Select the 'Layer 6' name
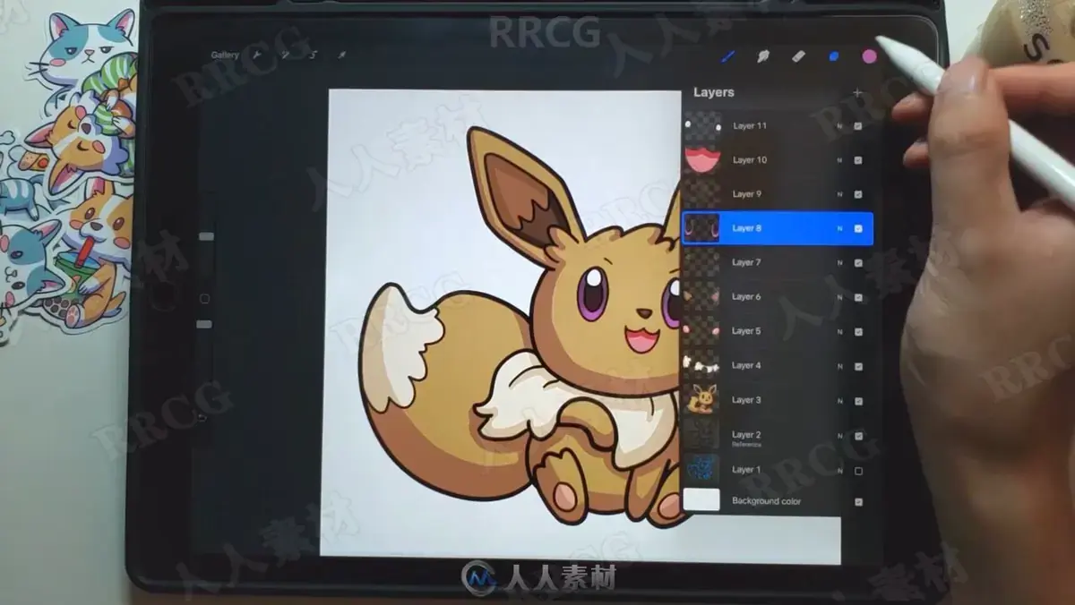Screen dimensions: 1075x605 (x=747, y=297)
